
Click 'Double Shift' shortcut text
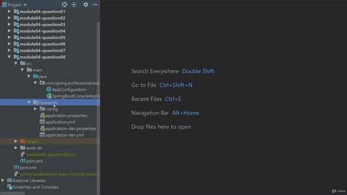pyautogui.click(x=198, y=71)
